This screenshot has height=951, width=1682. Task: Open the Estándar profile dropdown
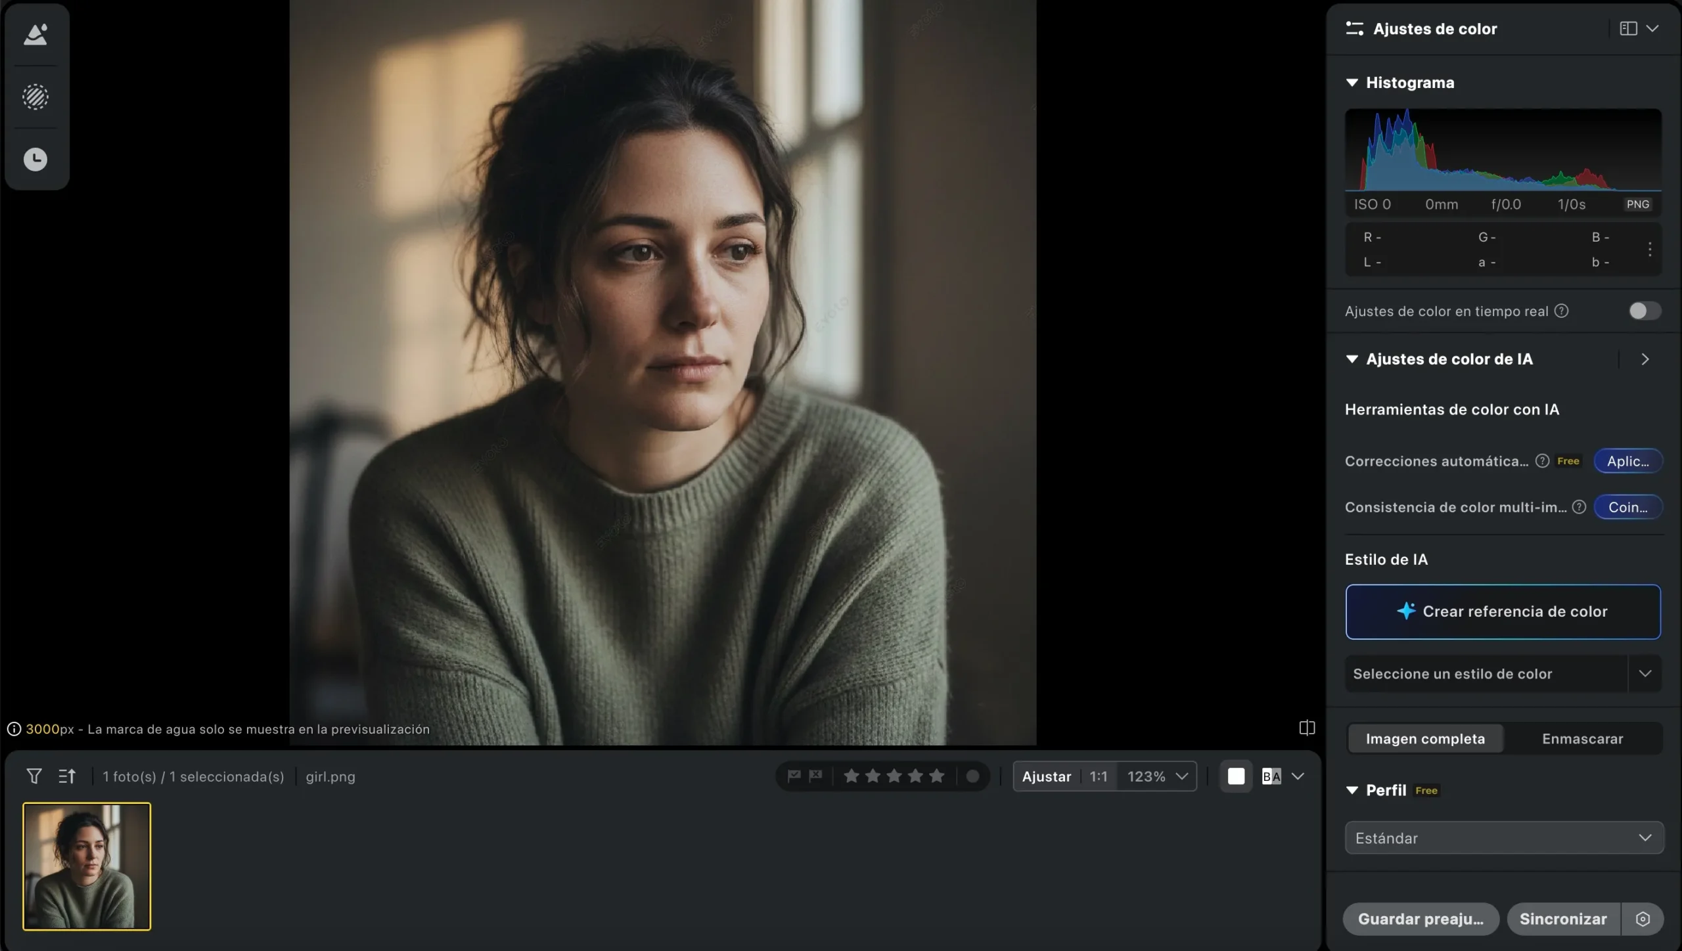point(1504,838)
